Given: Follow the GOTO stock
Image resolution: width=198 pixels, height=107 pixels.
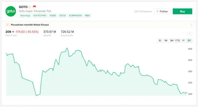Looking at the screenshot, I should pyautogui.click(x=162, y=11).
